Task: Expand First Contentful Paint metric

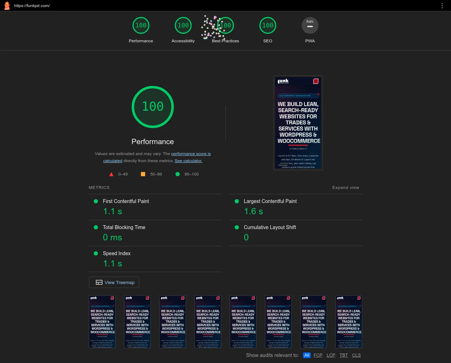Action: pos(126,201)
